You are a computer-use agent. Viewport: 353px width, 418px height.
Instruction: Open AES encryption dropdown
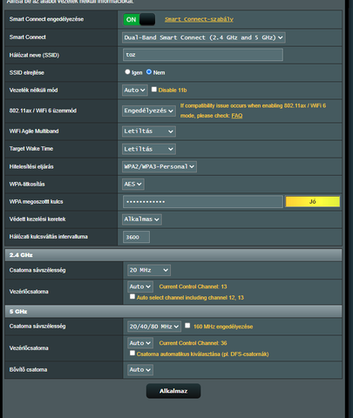point(133,184)
